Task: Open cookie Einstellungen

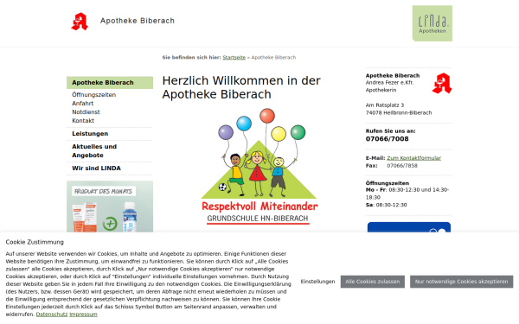Action: click(x=317, y=282)
